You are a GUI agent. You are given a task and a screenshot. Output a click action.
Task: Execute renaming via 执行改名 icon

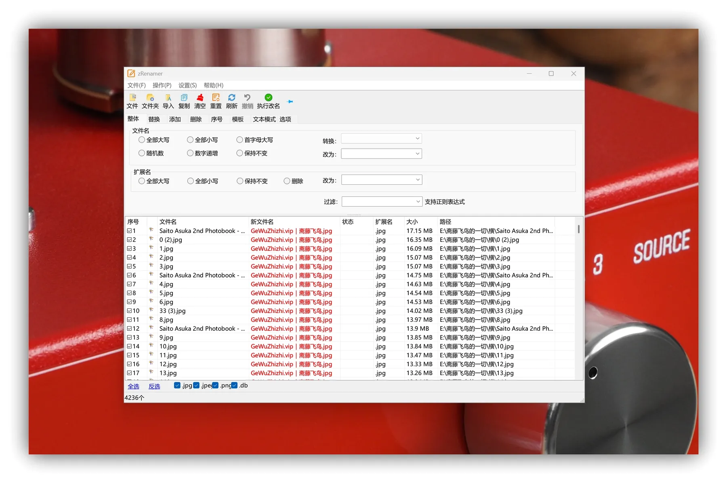pos(268,101)
